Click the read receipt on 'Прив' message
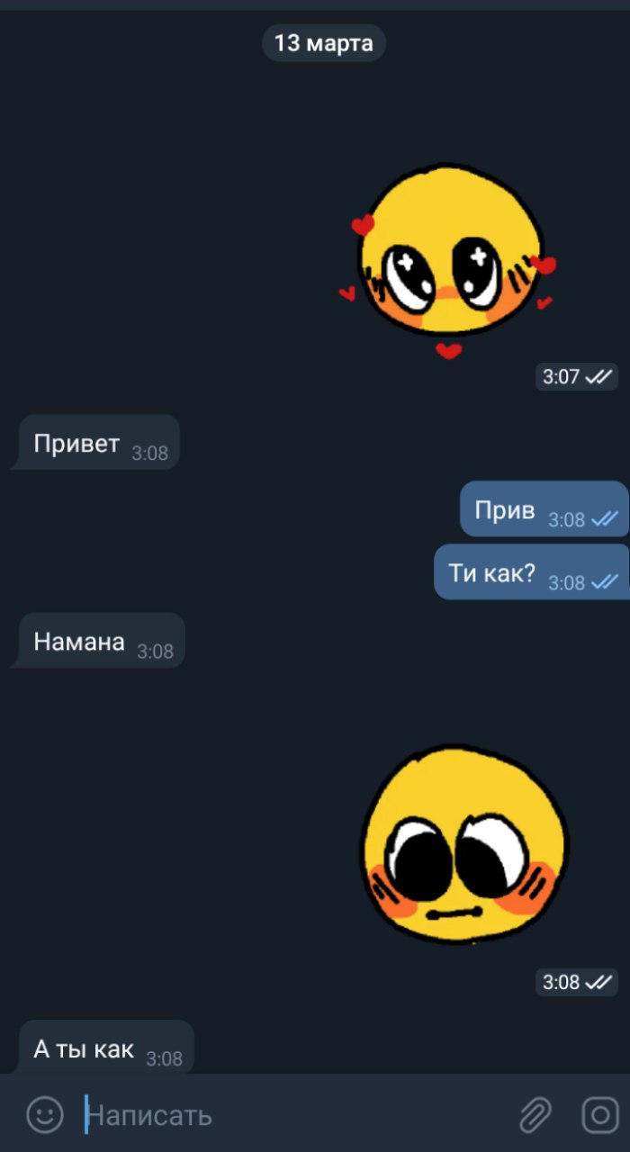Image resolution: width=630 pixels, height=1152 pixels. (x=605, y=519)
